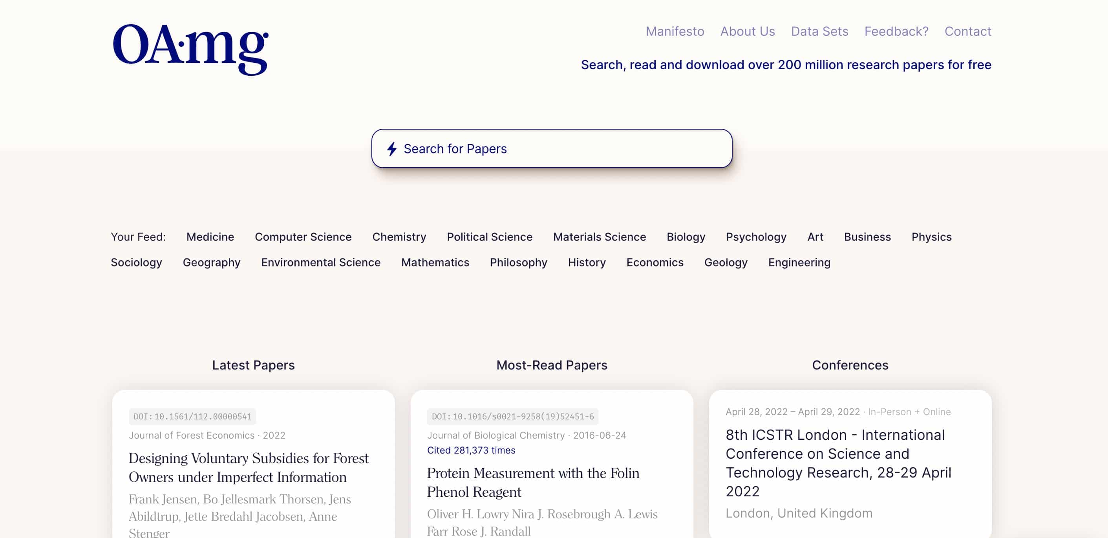Select Engineering in your feed
The image size is (1108, 538).
(799, 262)
